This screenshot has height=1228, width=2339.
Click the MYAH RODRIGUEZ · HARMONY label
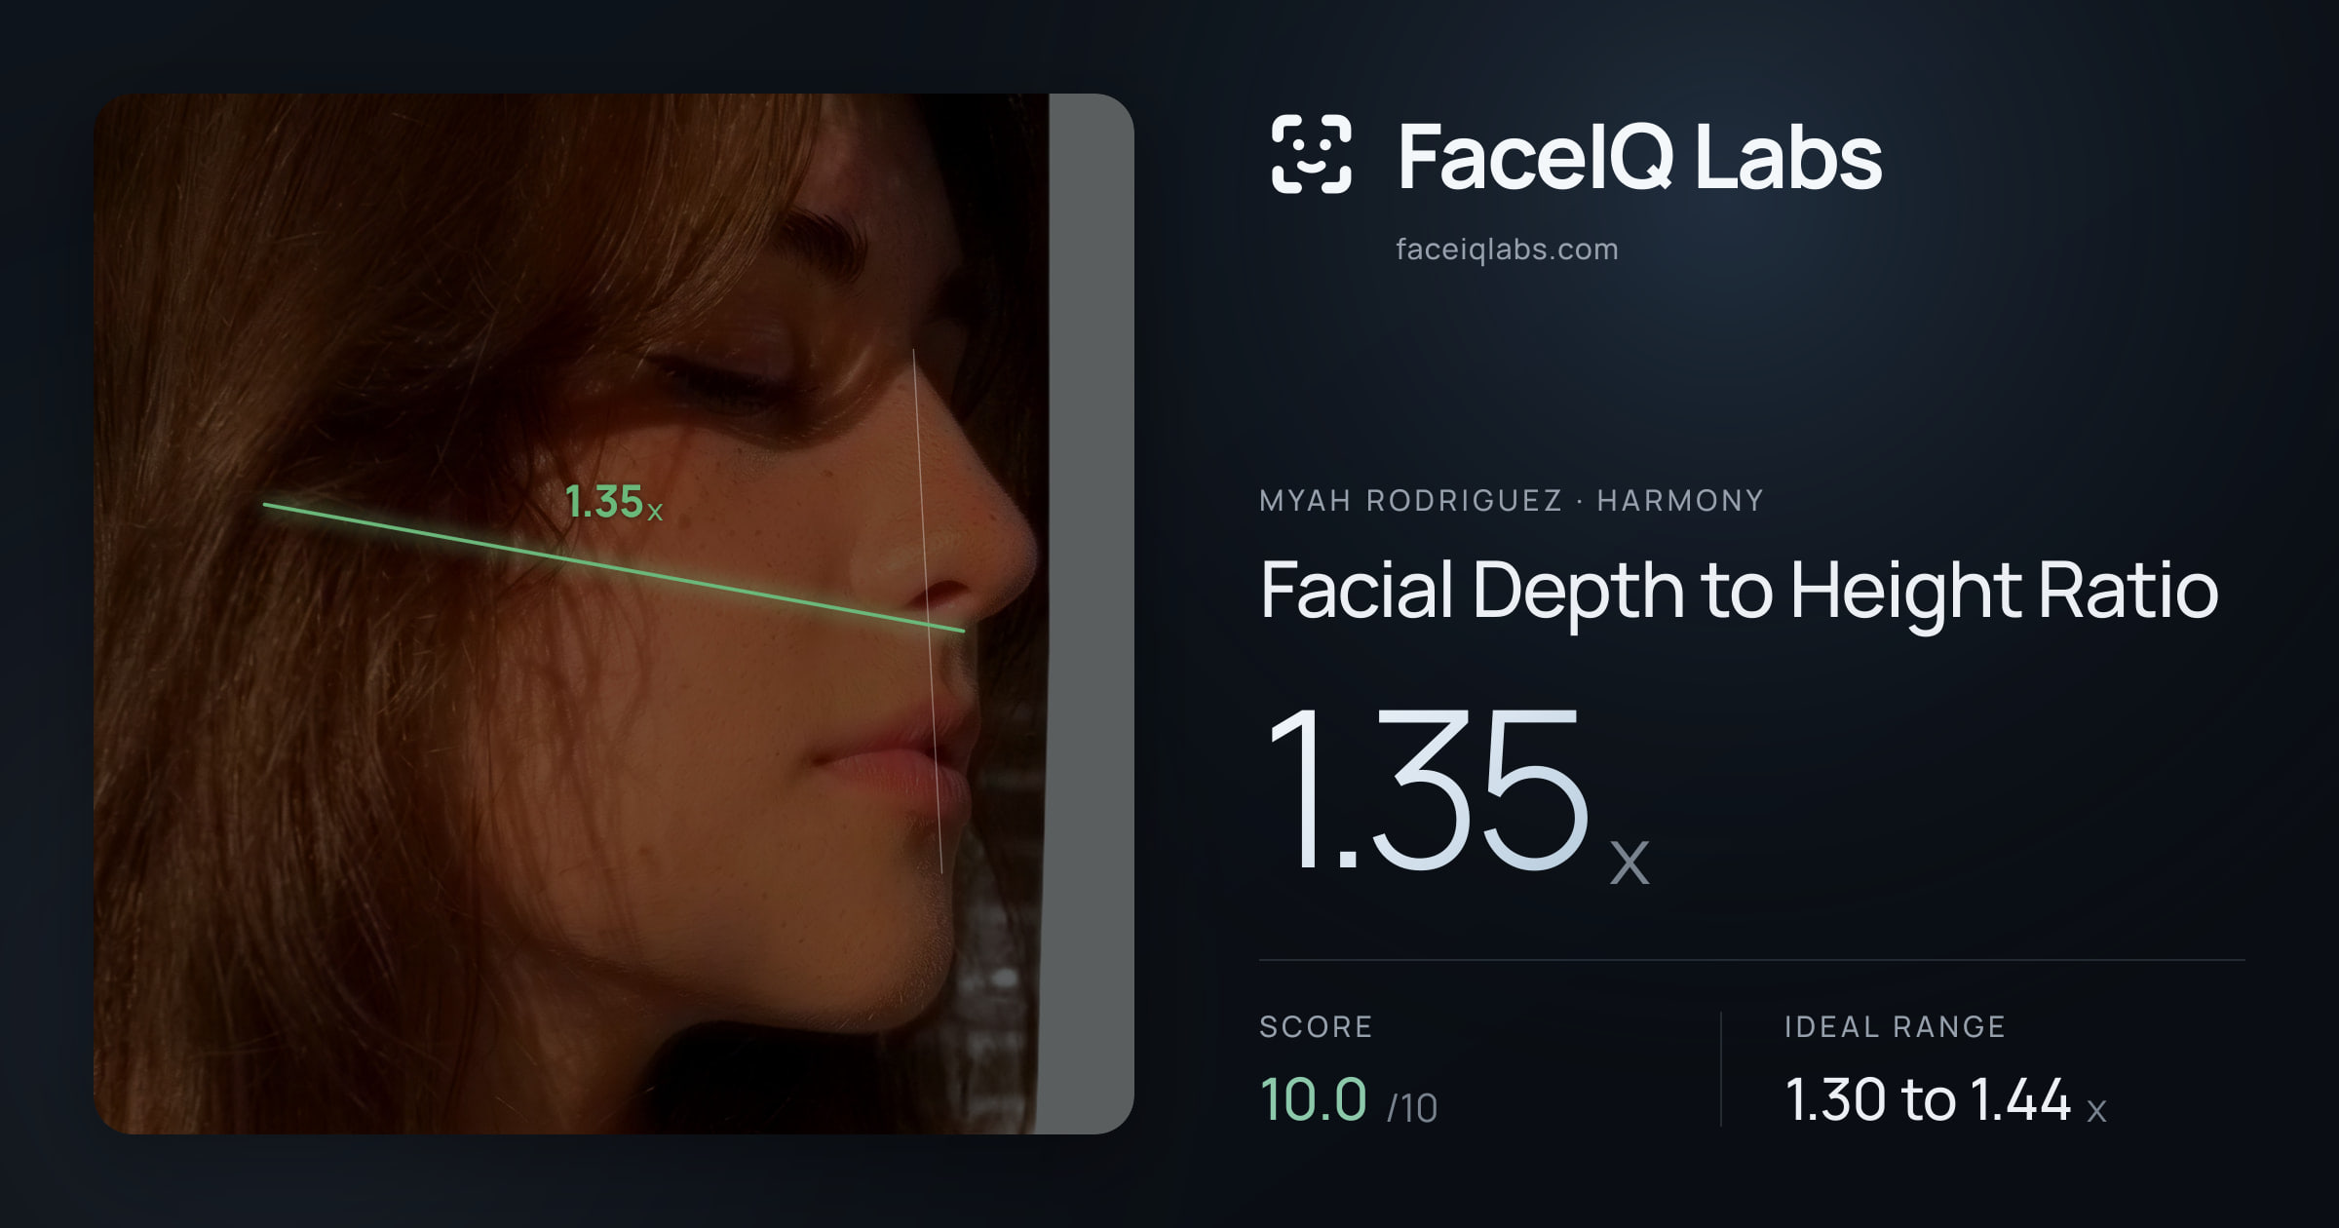(1512, 500)
